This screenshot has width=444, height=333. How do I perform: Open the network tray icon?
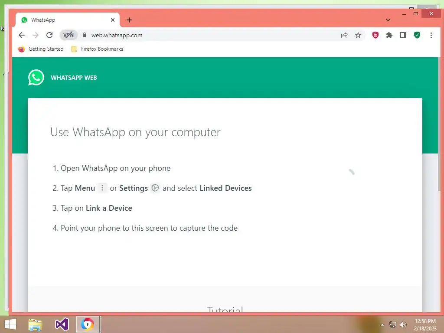[392, 324]
